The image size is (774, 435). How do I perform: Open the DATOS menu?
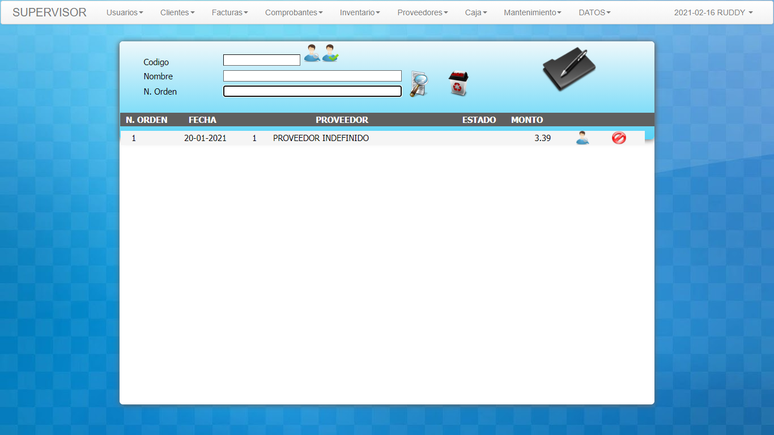pos(594,12)
